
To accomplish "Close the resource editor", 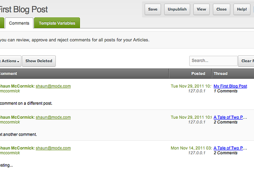I will pos(221,9).
